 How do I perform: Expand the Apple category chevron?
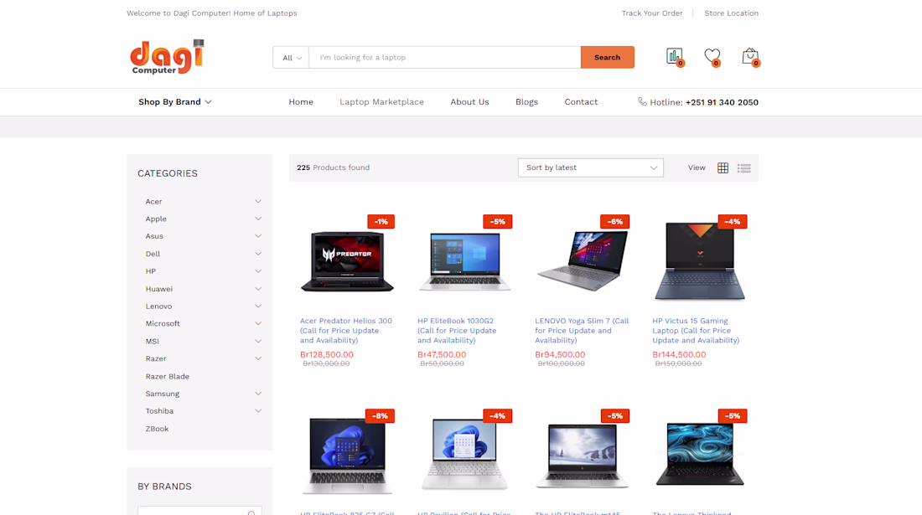258,219
